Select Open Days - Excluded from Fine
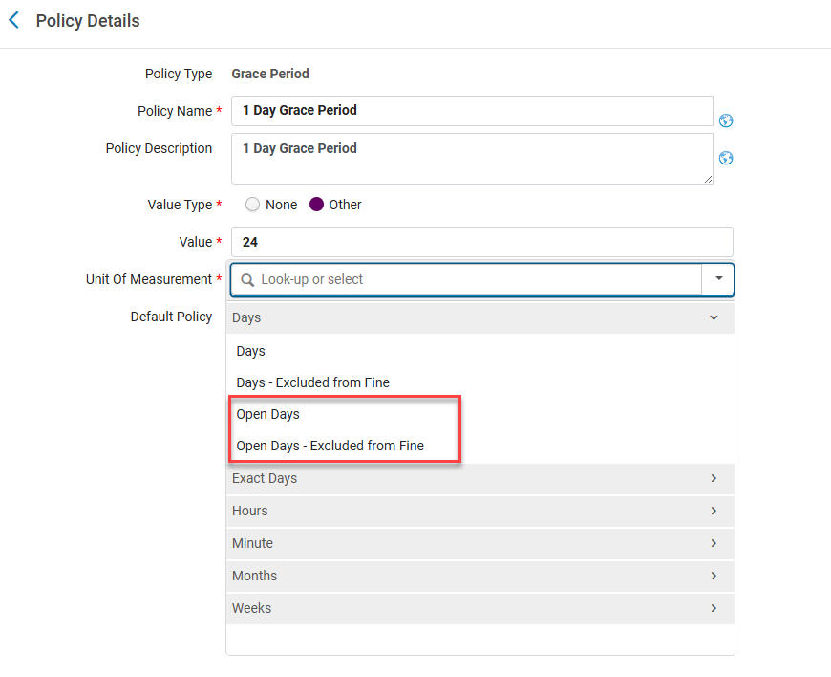The width and height of the screenshot is (831, 677). click(x=330, y=446)
